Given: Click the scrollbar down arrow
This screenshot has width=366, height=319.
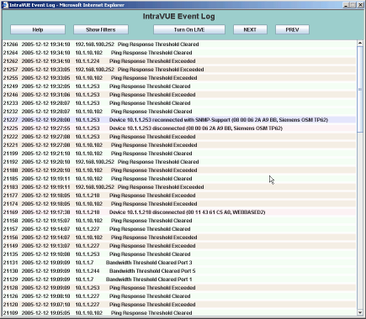Looking at the screenshot, I should 360,312.
